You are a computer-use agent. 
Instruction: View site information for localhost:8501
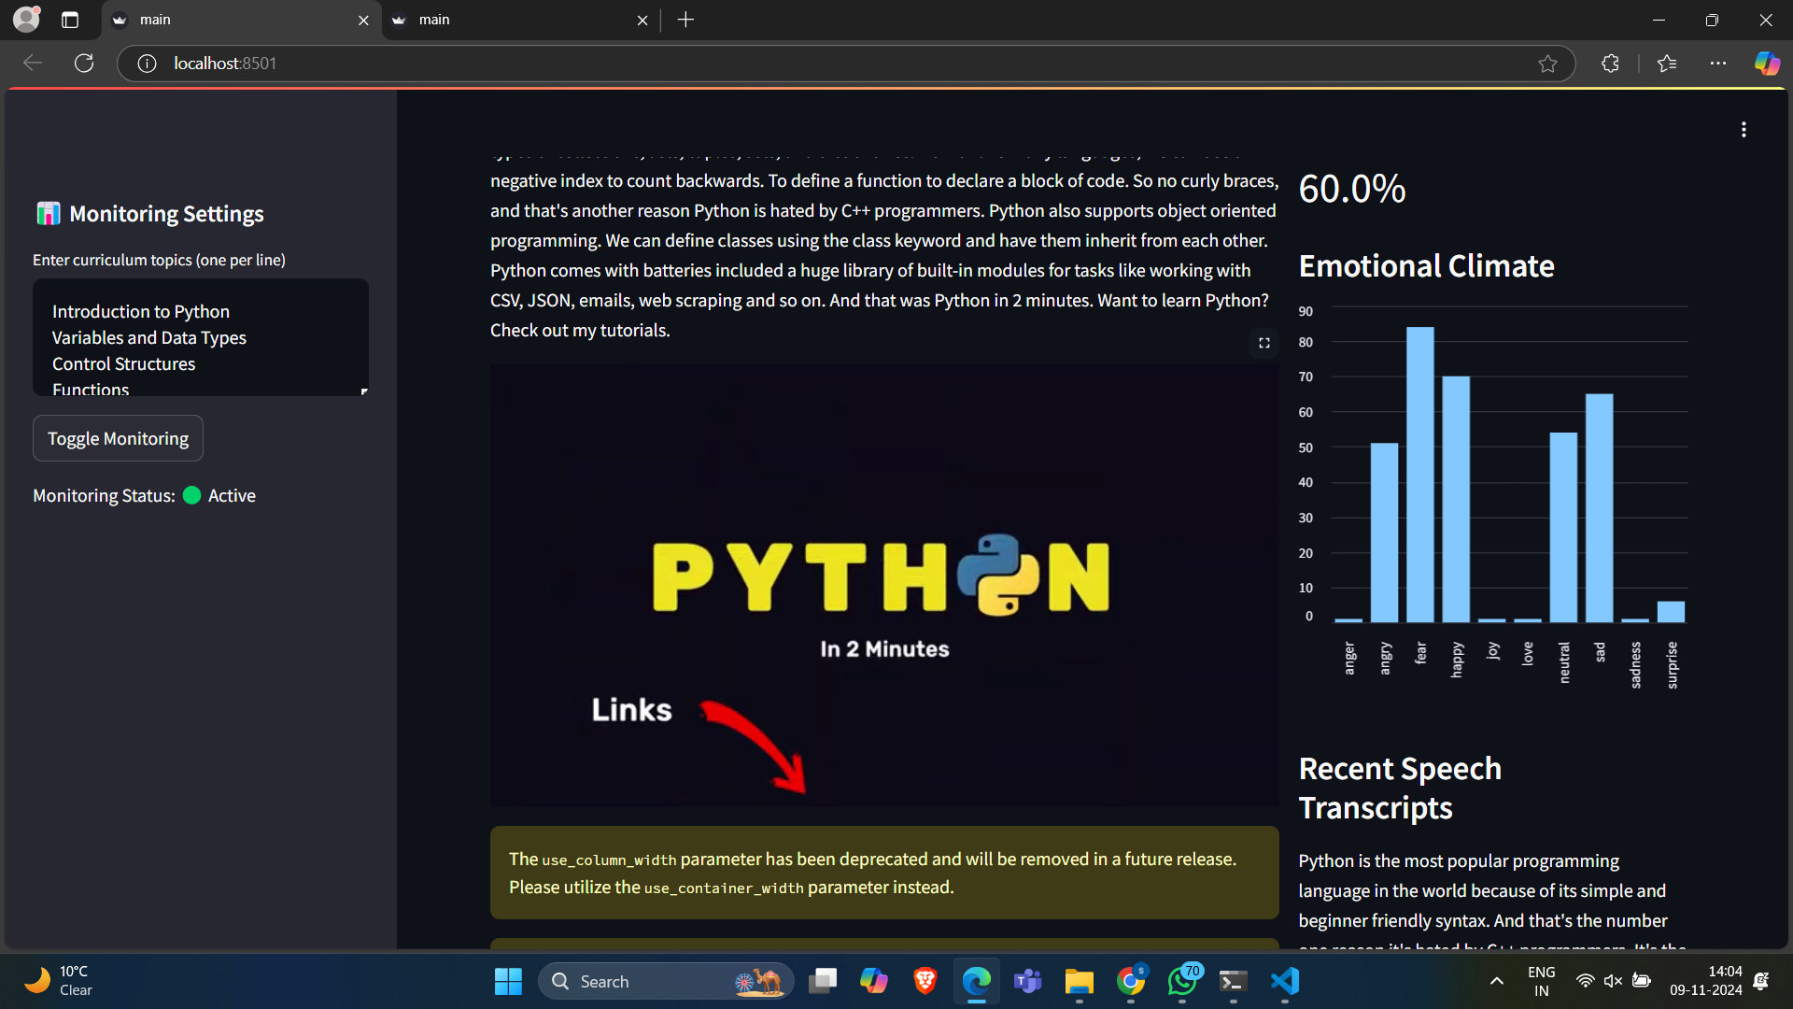pyautogui.click(x=146, y=64)
